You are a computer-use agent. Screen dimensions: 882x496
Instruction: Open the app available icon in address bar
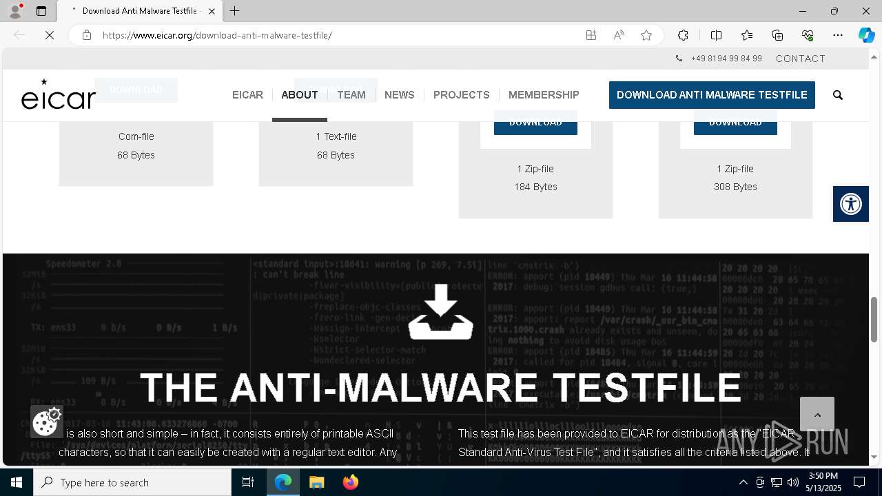pos(591,35)
